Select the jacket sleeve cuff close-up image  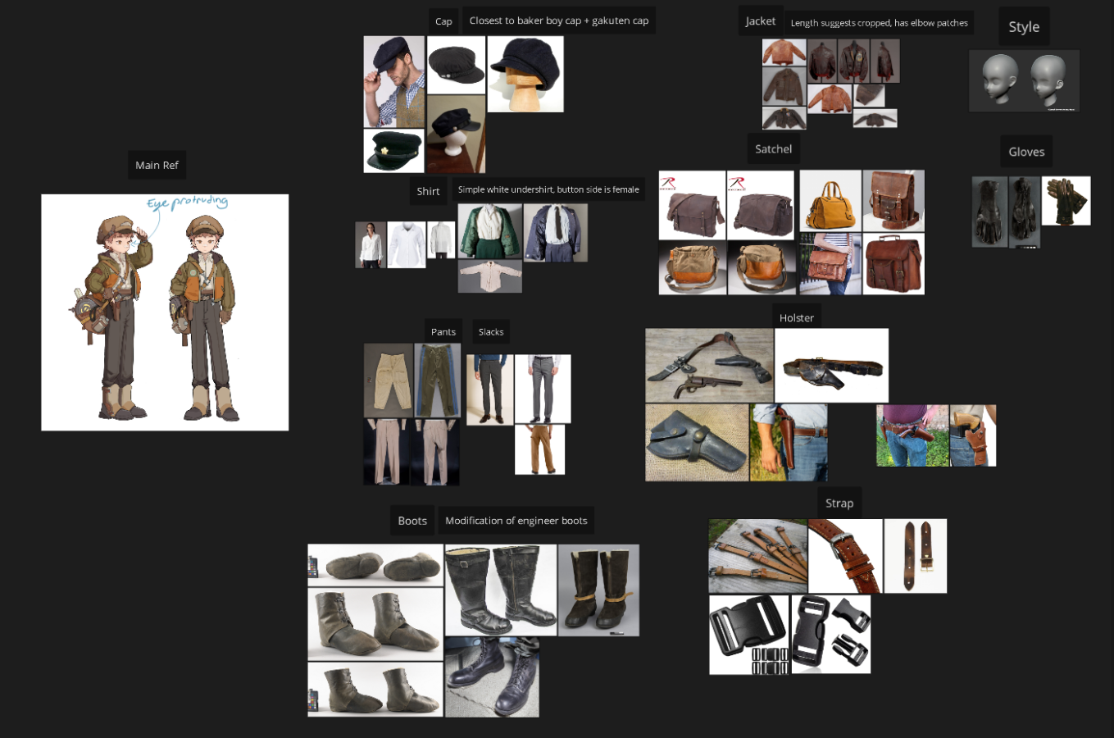(x=869, y=94)
